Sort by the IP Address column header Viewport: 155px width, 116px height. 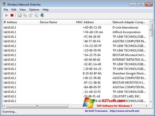click(x=20, y=22)
